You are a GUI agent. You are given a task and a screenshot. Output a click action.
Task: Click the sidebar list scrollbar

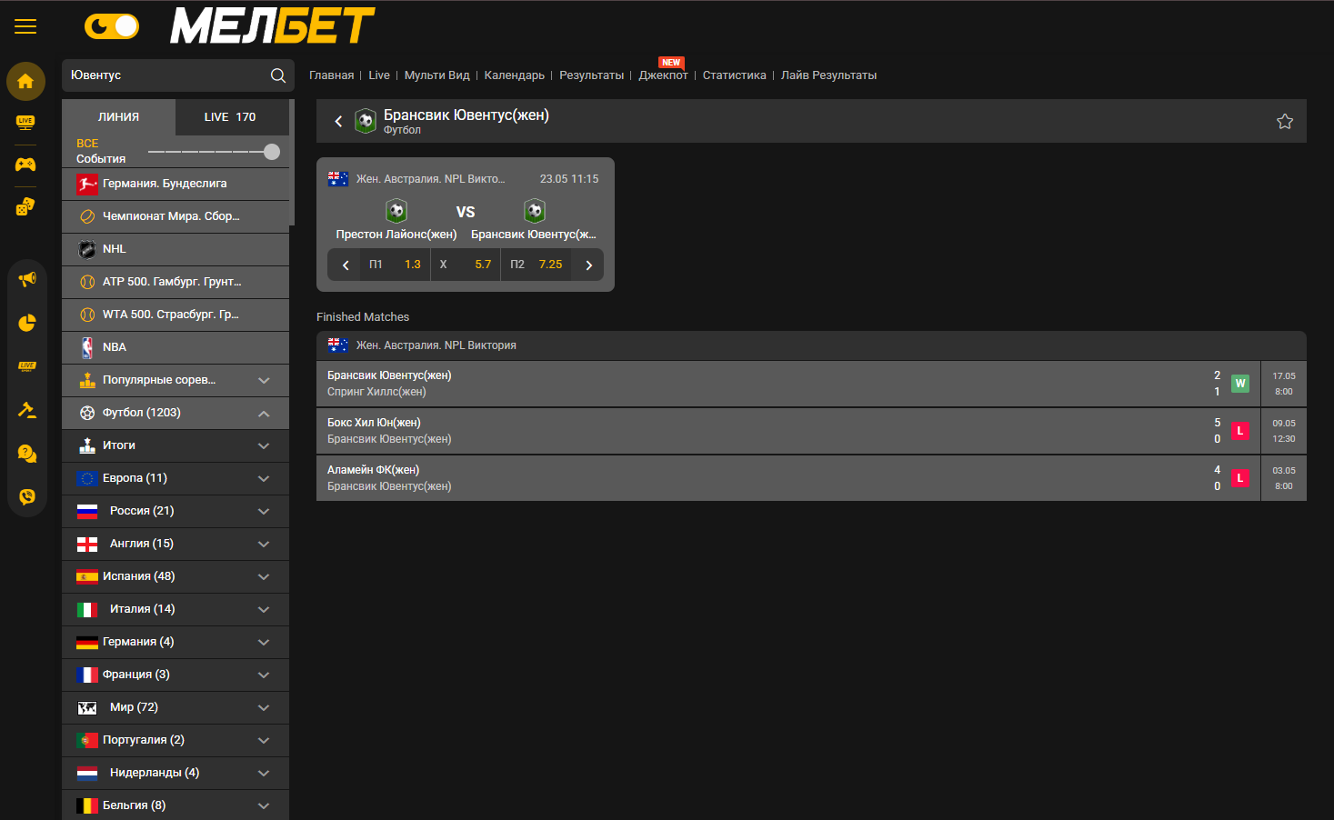[292, 162]
